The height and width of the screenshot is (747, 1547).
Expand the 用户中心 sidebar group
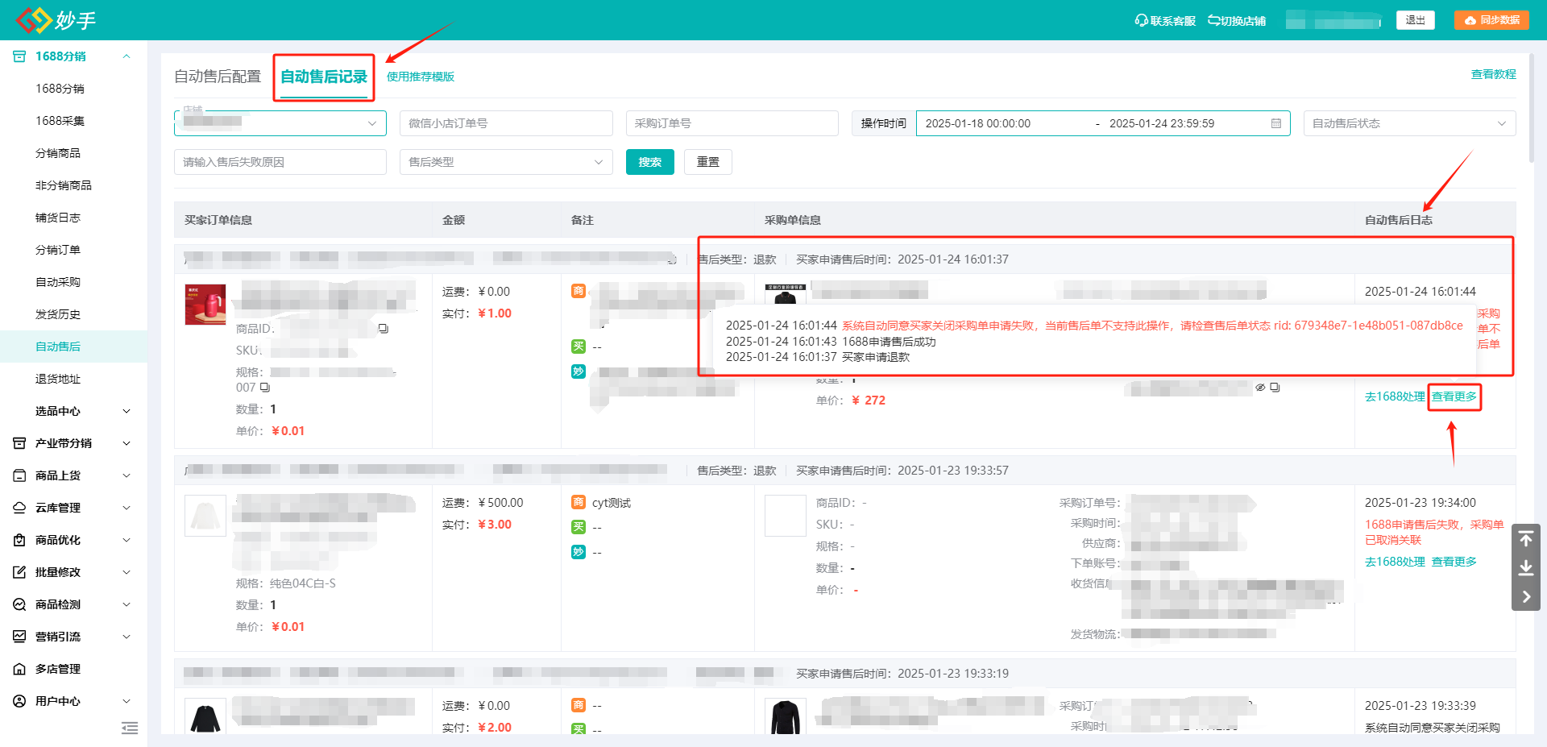point(126,701)
